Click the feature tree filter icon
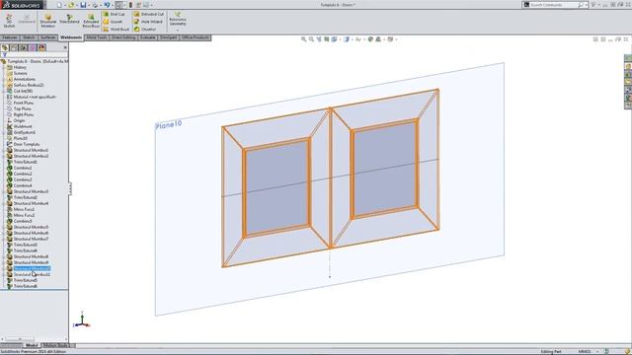This screenshot has height=355, width=632. click(4, 55)
